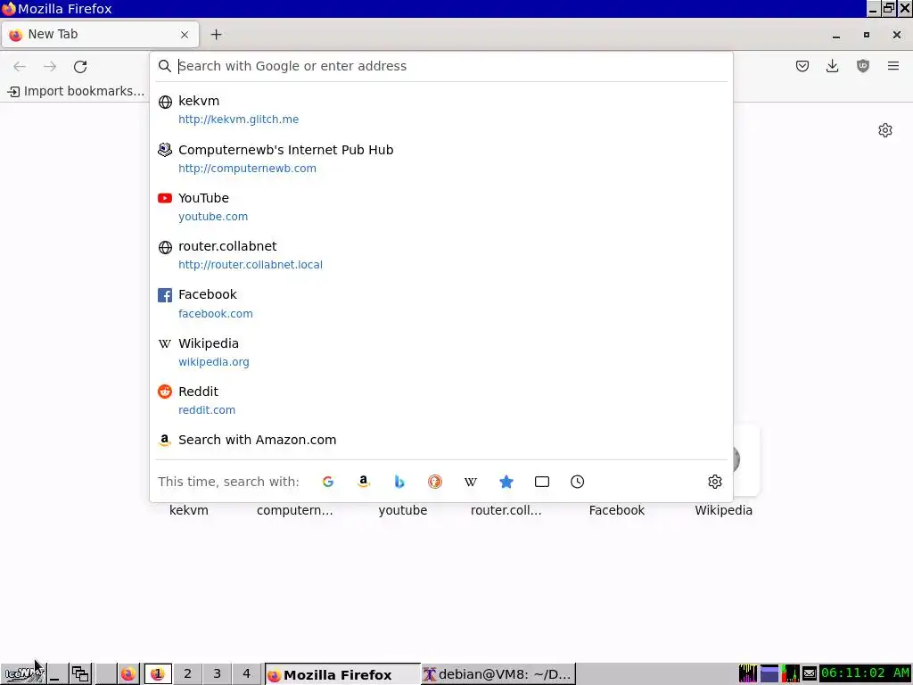Select Search with Amazon.com entry
913x685 pixels.
[441, 440]
